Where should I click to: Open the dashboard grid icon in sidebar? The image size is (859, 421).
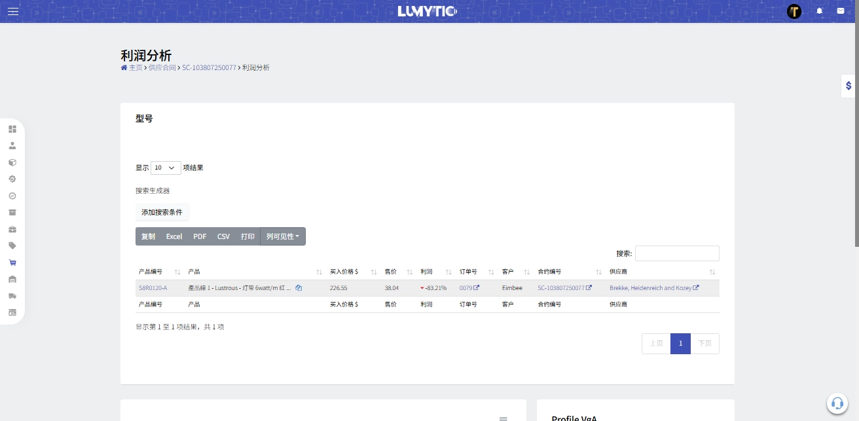point(12,129)
